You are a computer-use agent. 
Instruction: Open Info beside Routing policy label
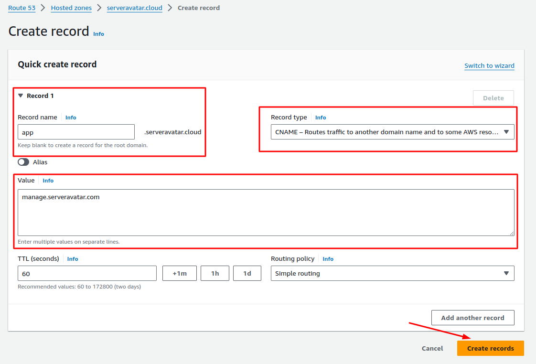tap(328, 259)
